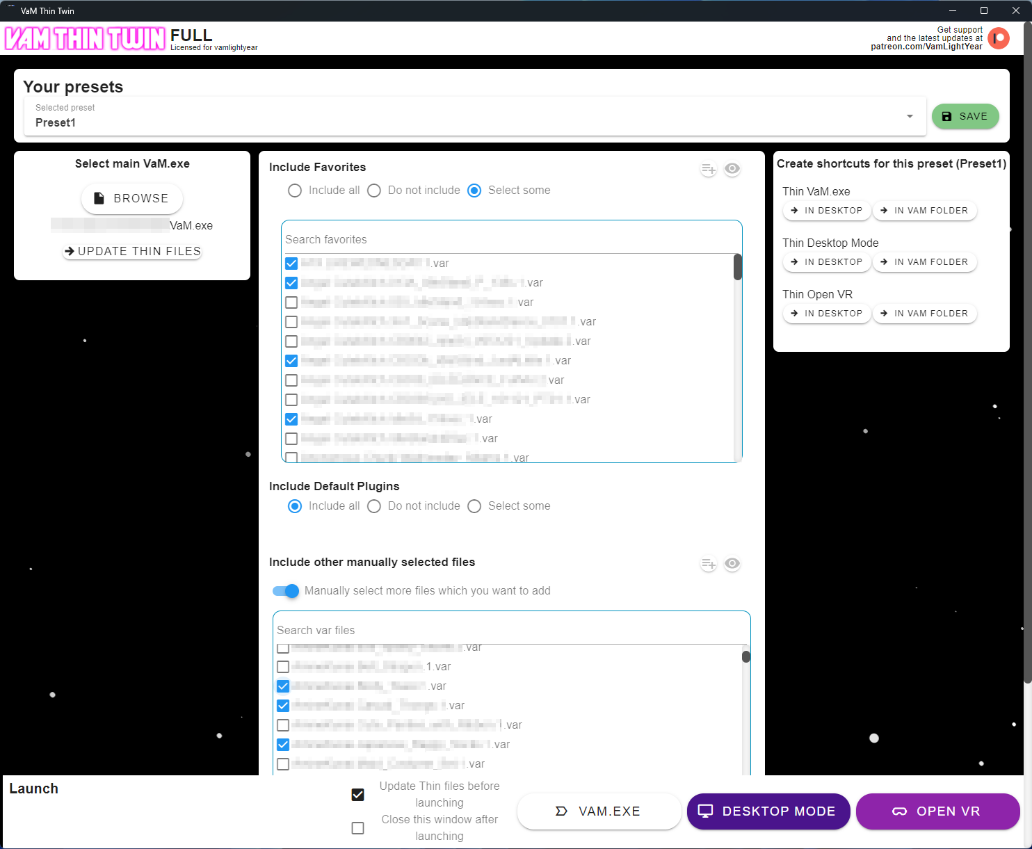Select "Include all" under Include Default Plugins
The image size is (1032, 849).
[x=295, y=506]
